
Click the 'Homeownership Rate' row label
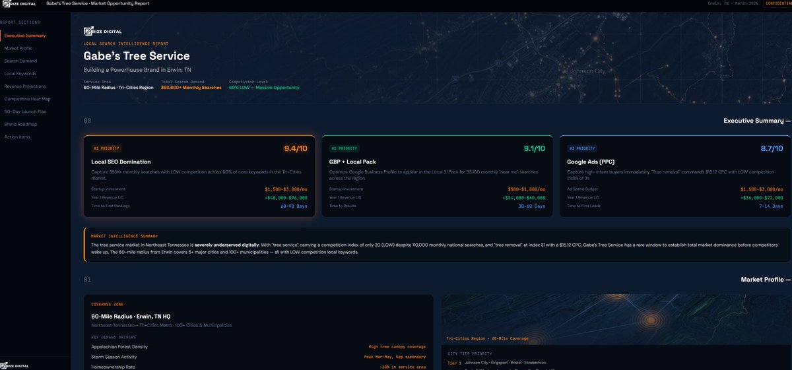113,367
